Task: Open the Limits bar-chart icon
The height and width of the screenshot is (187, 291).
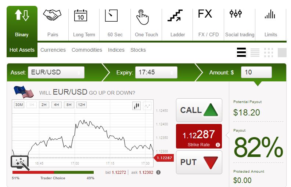Action: coord(270,14)
